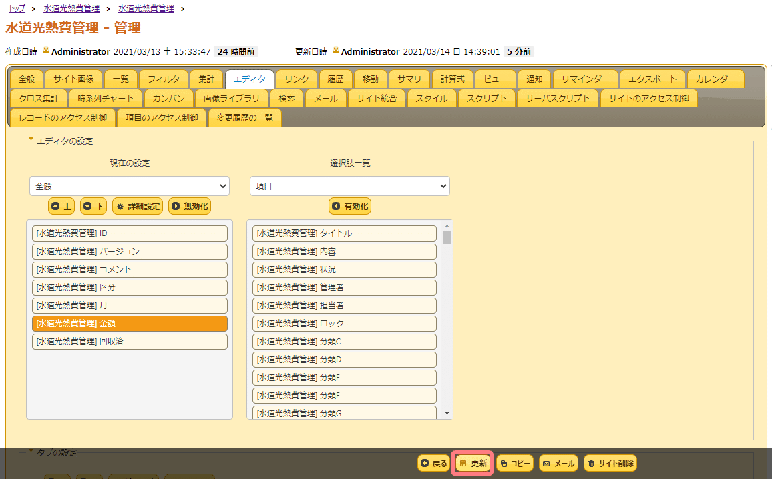Select 内容 in the options list
Image resolution: width=772 pixels, height=479 pixels.
point(345,252)
